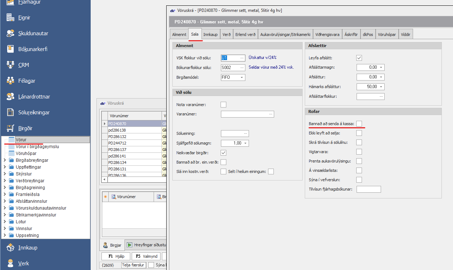The image size is (453, 270).
Task: Select the CRM sidebar icon
Action: [10, 65]
